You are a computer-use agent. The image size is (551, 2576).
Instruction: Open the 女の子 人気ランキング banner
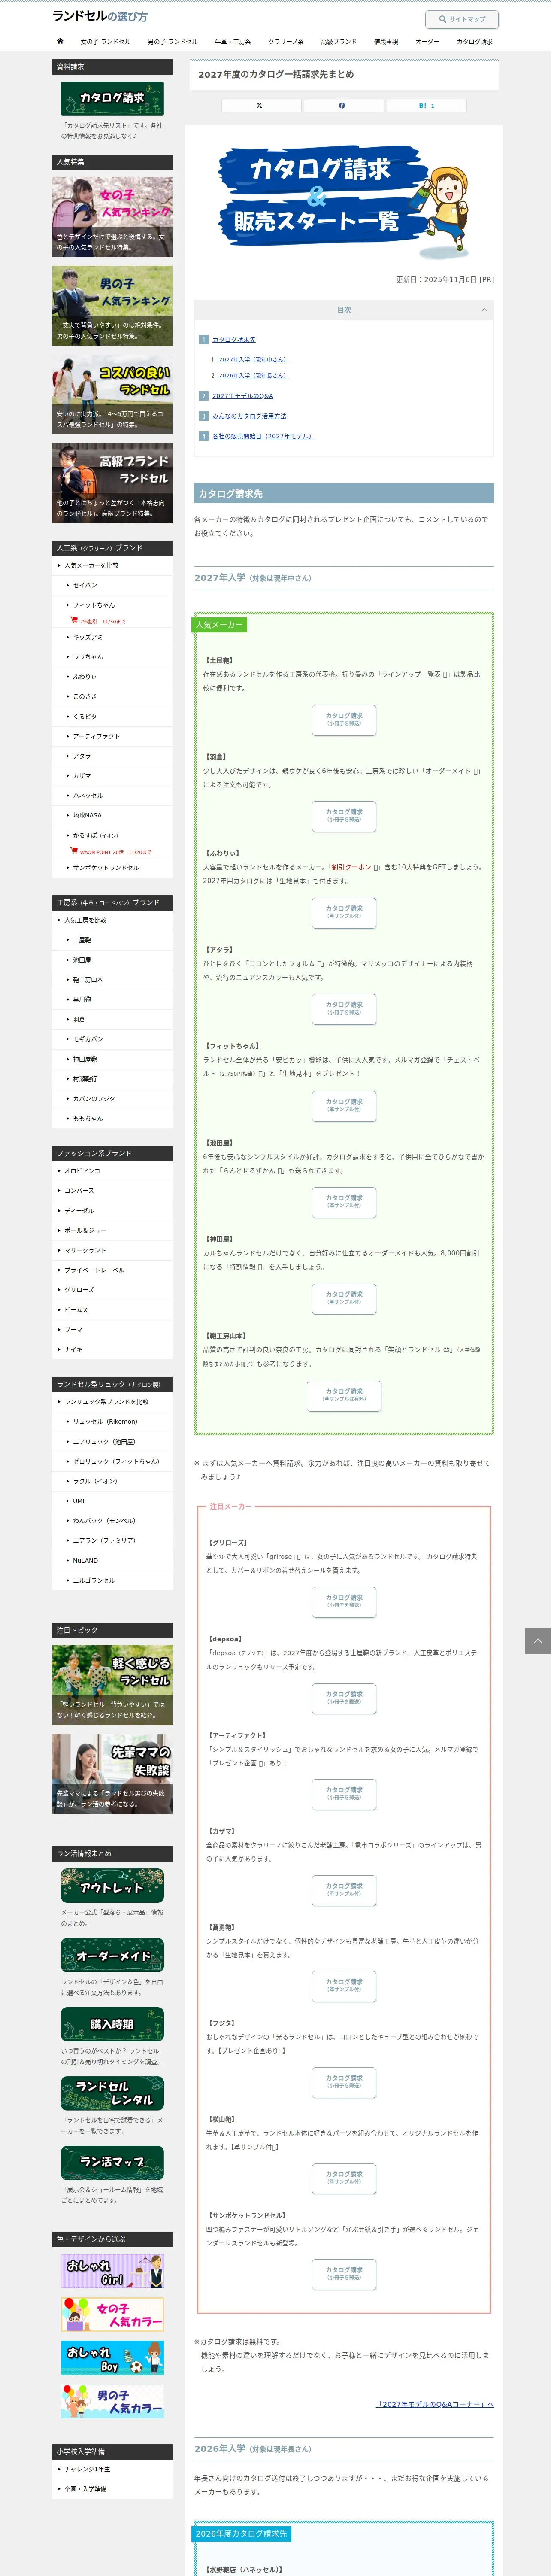click(x=112, y=216)
